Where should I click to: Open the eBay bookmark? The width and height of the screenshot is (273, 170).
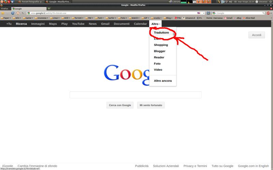[x=238, y=18]
